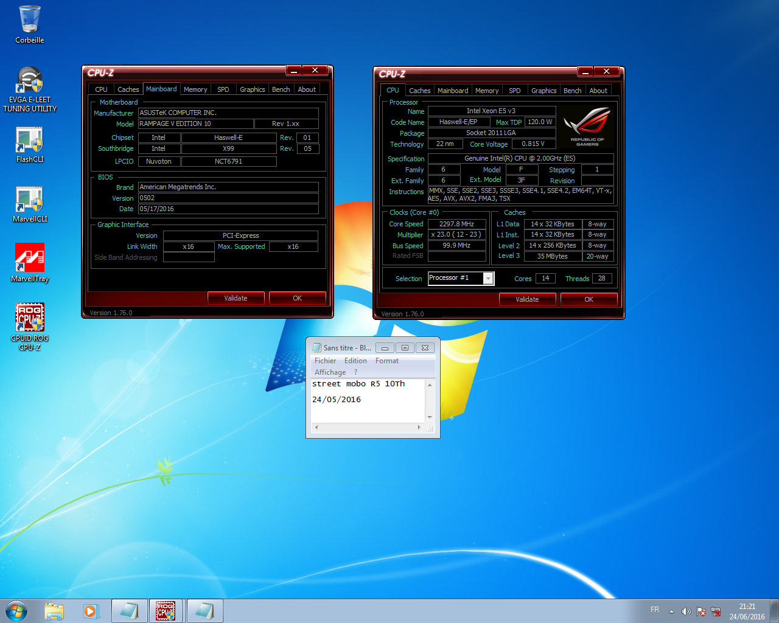This screenshot has width=779, height=623.
Task: Switch to SPD tab in left CPU-Z window
Action: pyautogui.click(x=223, y=89)
